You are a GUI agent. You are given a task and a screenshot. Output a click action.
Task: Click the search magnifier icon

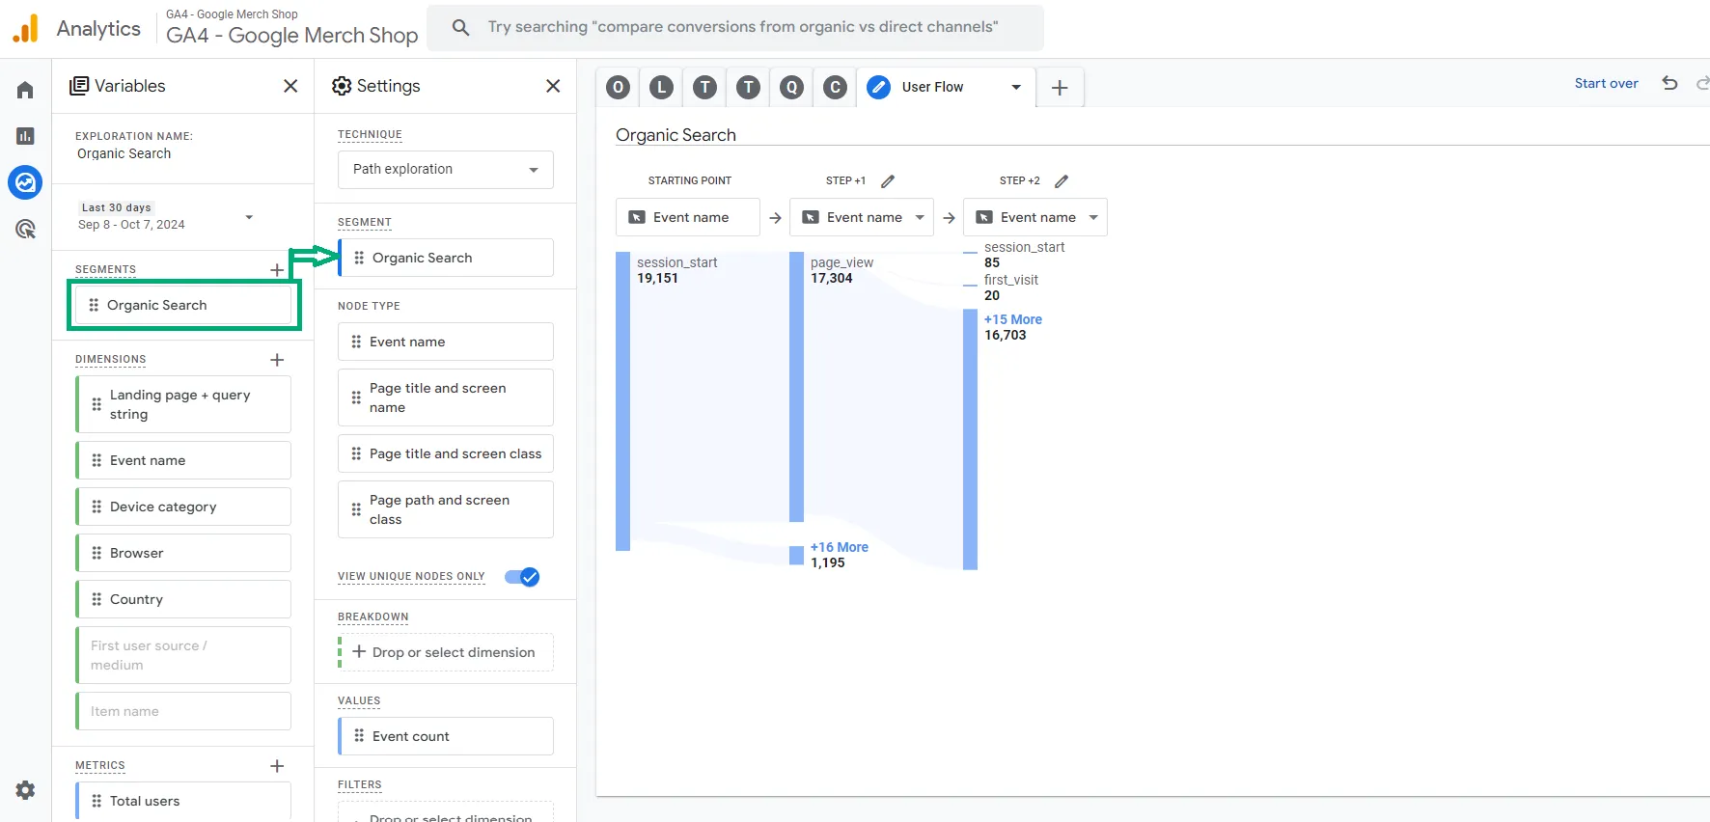pyautogui.click(x=461, y=27)
